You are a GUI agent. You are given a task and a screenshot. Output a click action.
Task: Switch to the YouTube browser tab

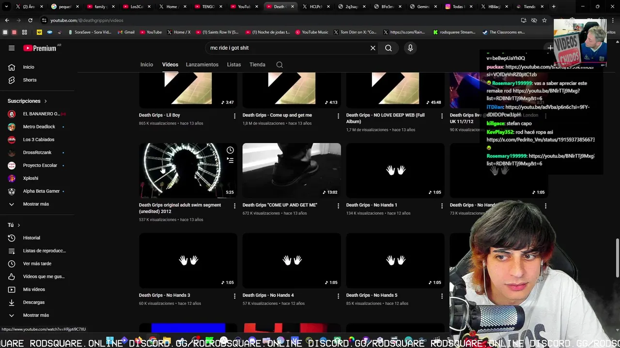(244, 7)
